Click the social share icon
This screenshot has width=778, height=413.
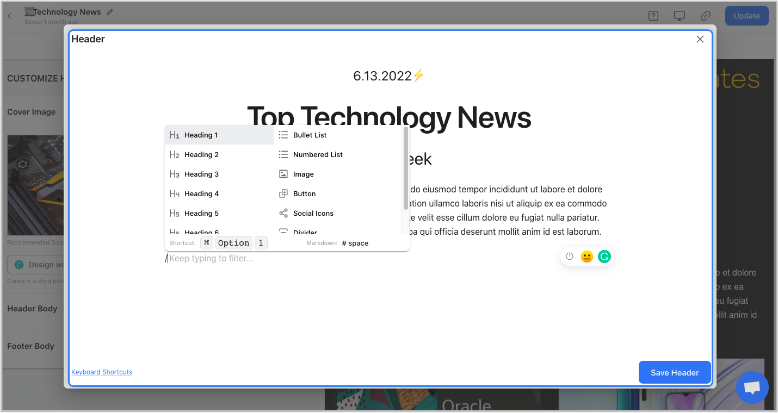(x=283, y=213)
